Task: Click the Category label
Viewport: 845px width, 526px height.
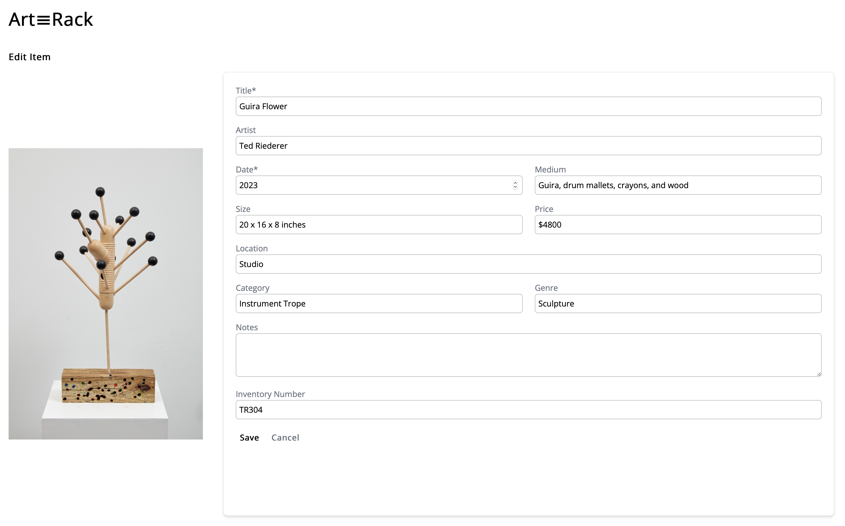Action: click(252, 288)
